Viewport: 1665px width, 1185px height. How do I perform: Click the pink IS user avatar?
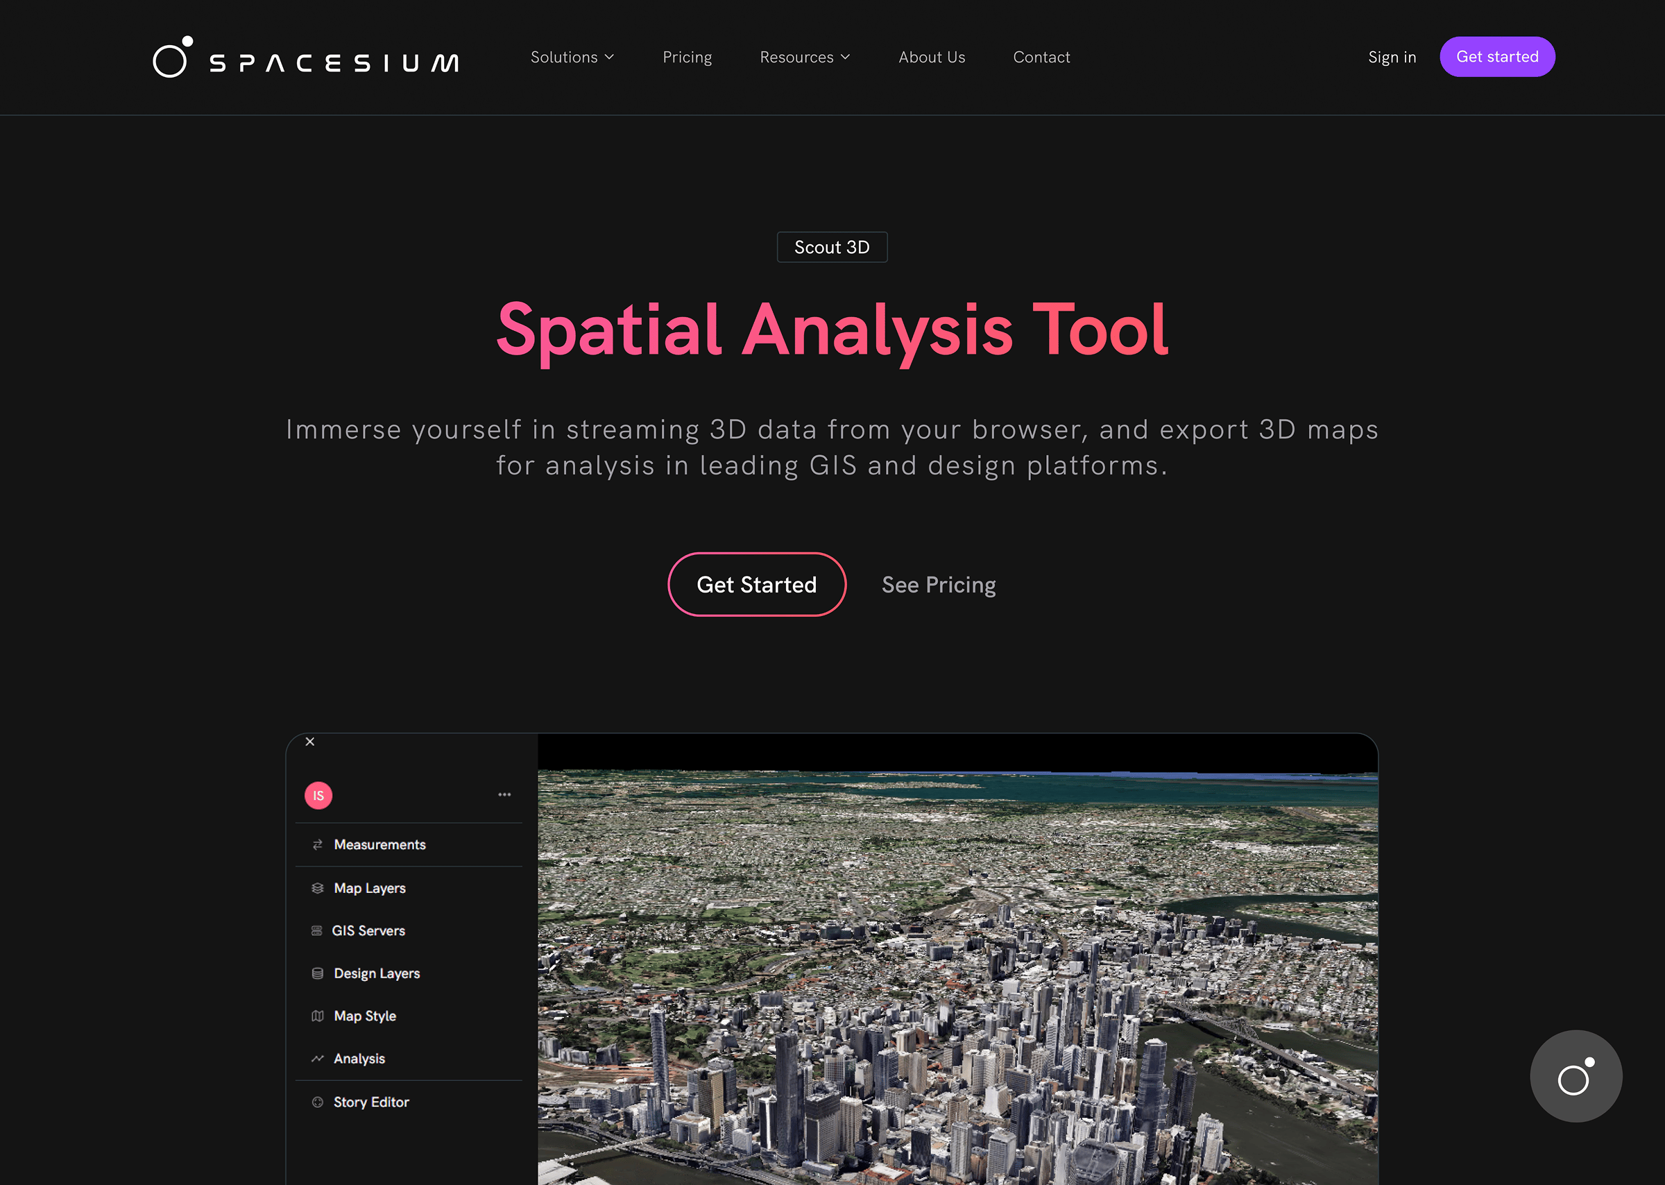pyautogui.click(x=318, y=795)
